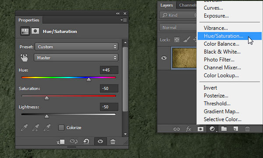Create a new group folder icon
Viewport: 263px width, 158px height.
(224, 129)
